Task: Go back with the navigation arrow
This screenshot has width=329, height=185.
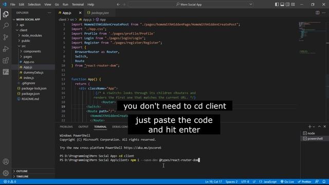Action: coord(118,5)
